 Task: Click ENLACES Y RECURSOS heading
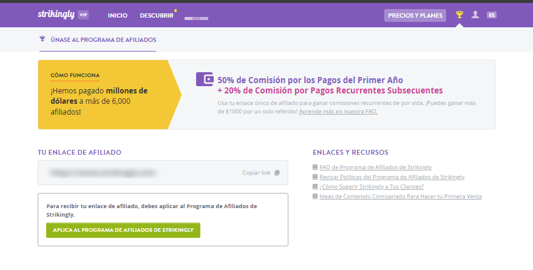350,152
